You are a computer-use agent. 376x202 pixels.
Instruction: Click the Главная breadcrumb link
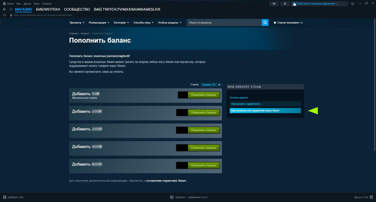pyautogui.click(x=74, y=34)
